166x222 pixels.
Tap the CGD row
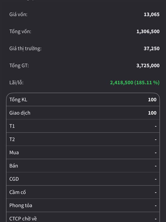pos(83,179)
